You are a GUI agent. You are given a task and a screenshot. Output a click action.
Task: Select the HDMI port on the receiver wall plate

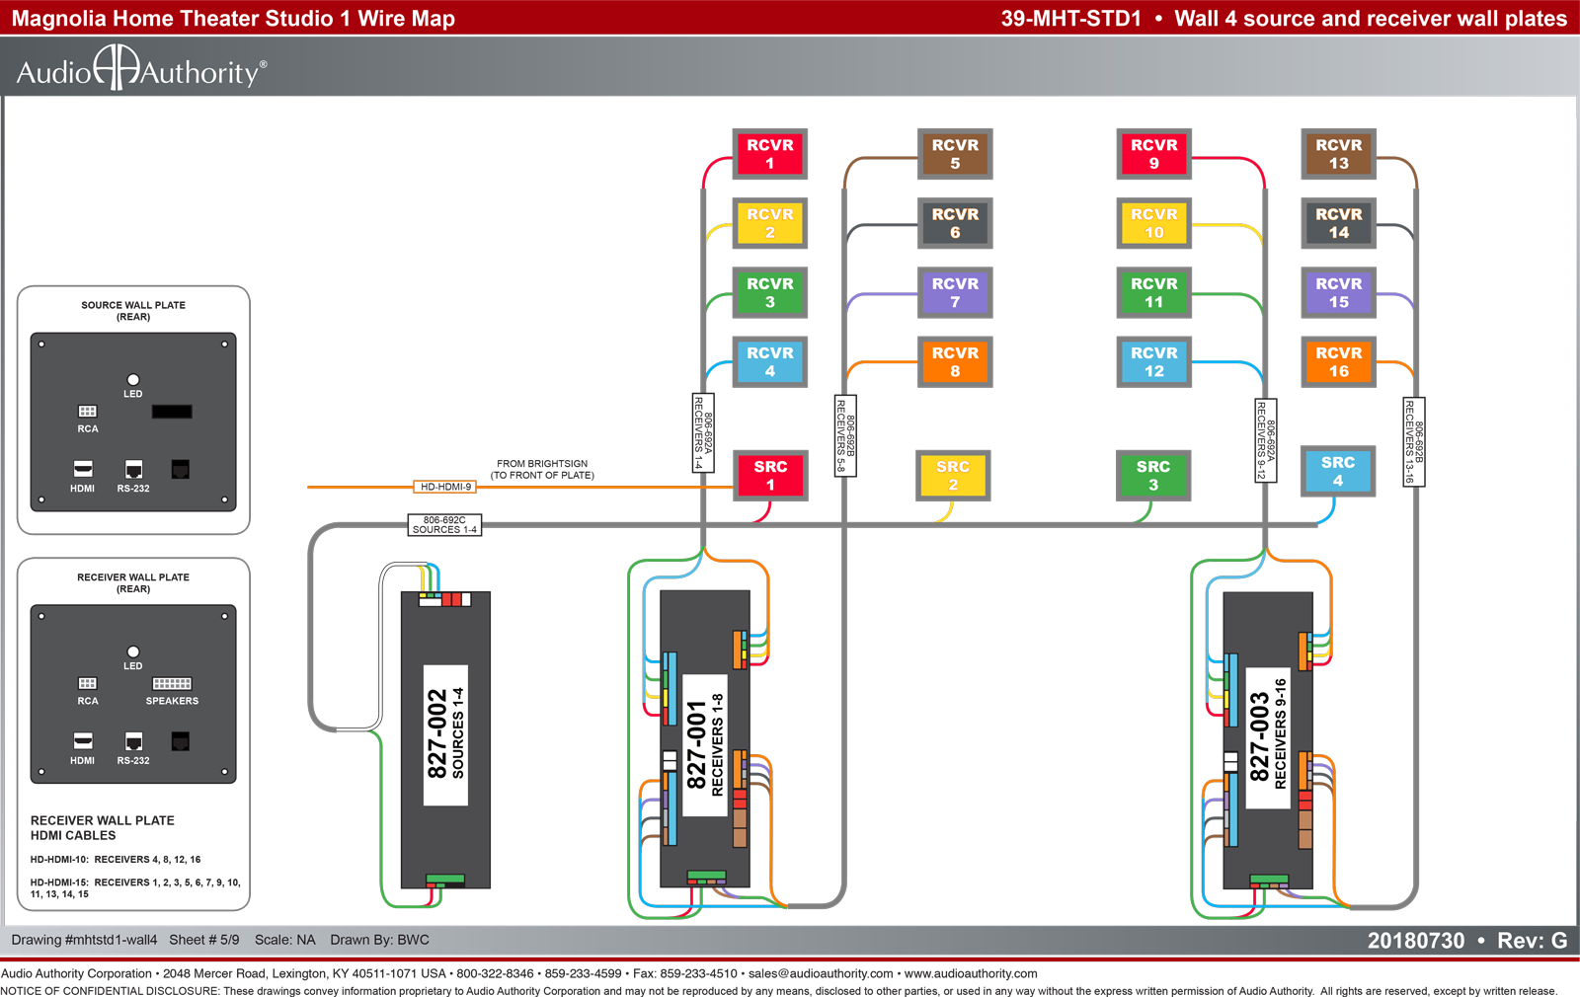pos(83,740)
